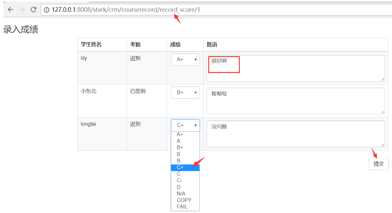392x213 pixels.
Task: Click the comment box containing 帮帮哒
Action: pyautogui.click(x=296, y=101)
